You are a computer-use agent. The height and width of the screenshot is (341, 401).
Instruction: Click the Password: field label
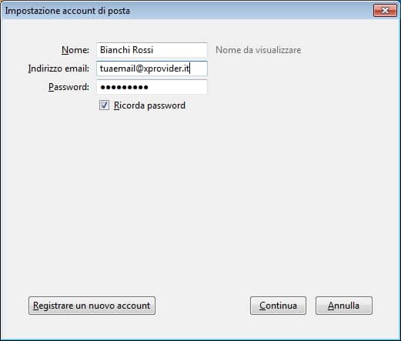tap(69, 87)
